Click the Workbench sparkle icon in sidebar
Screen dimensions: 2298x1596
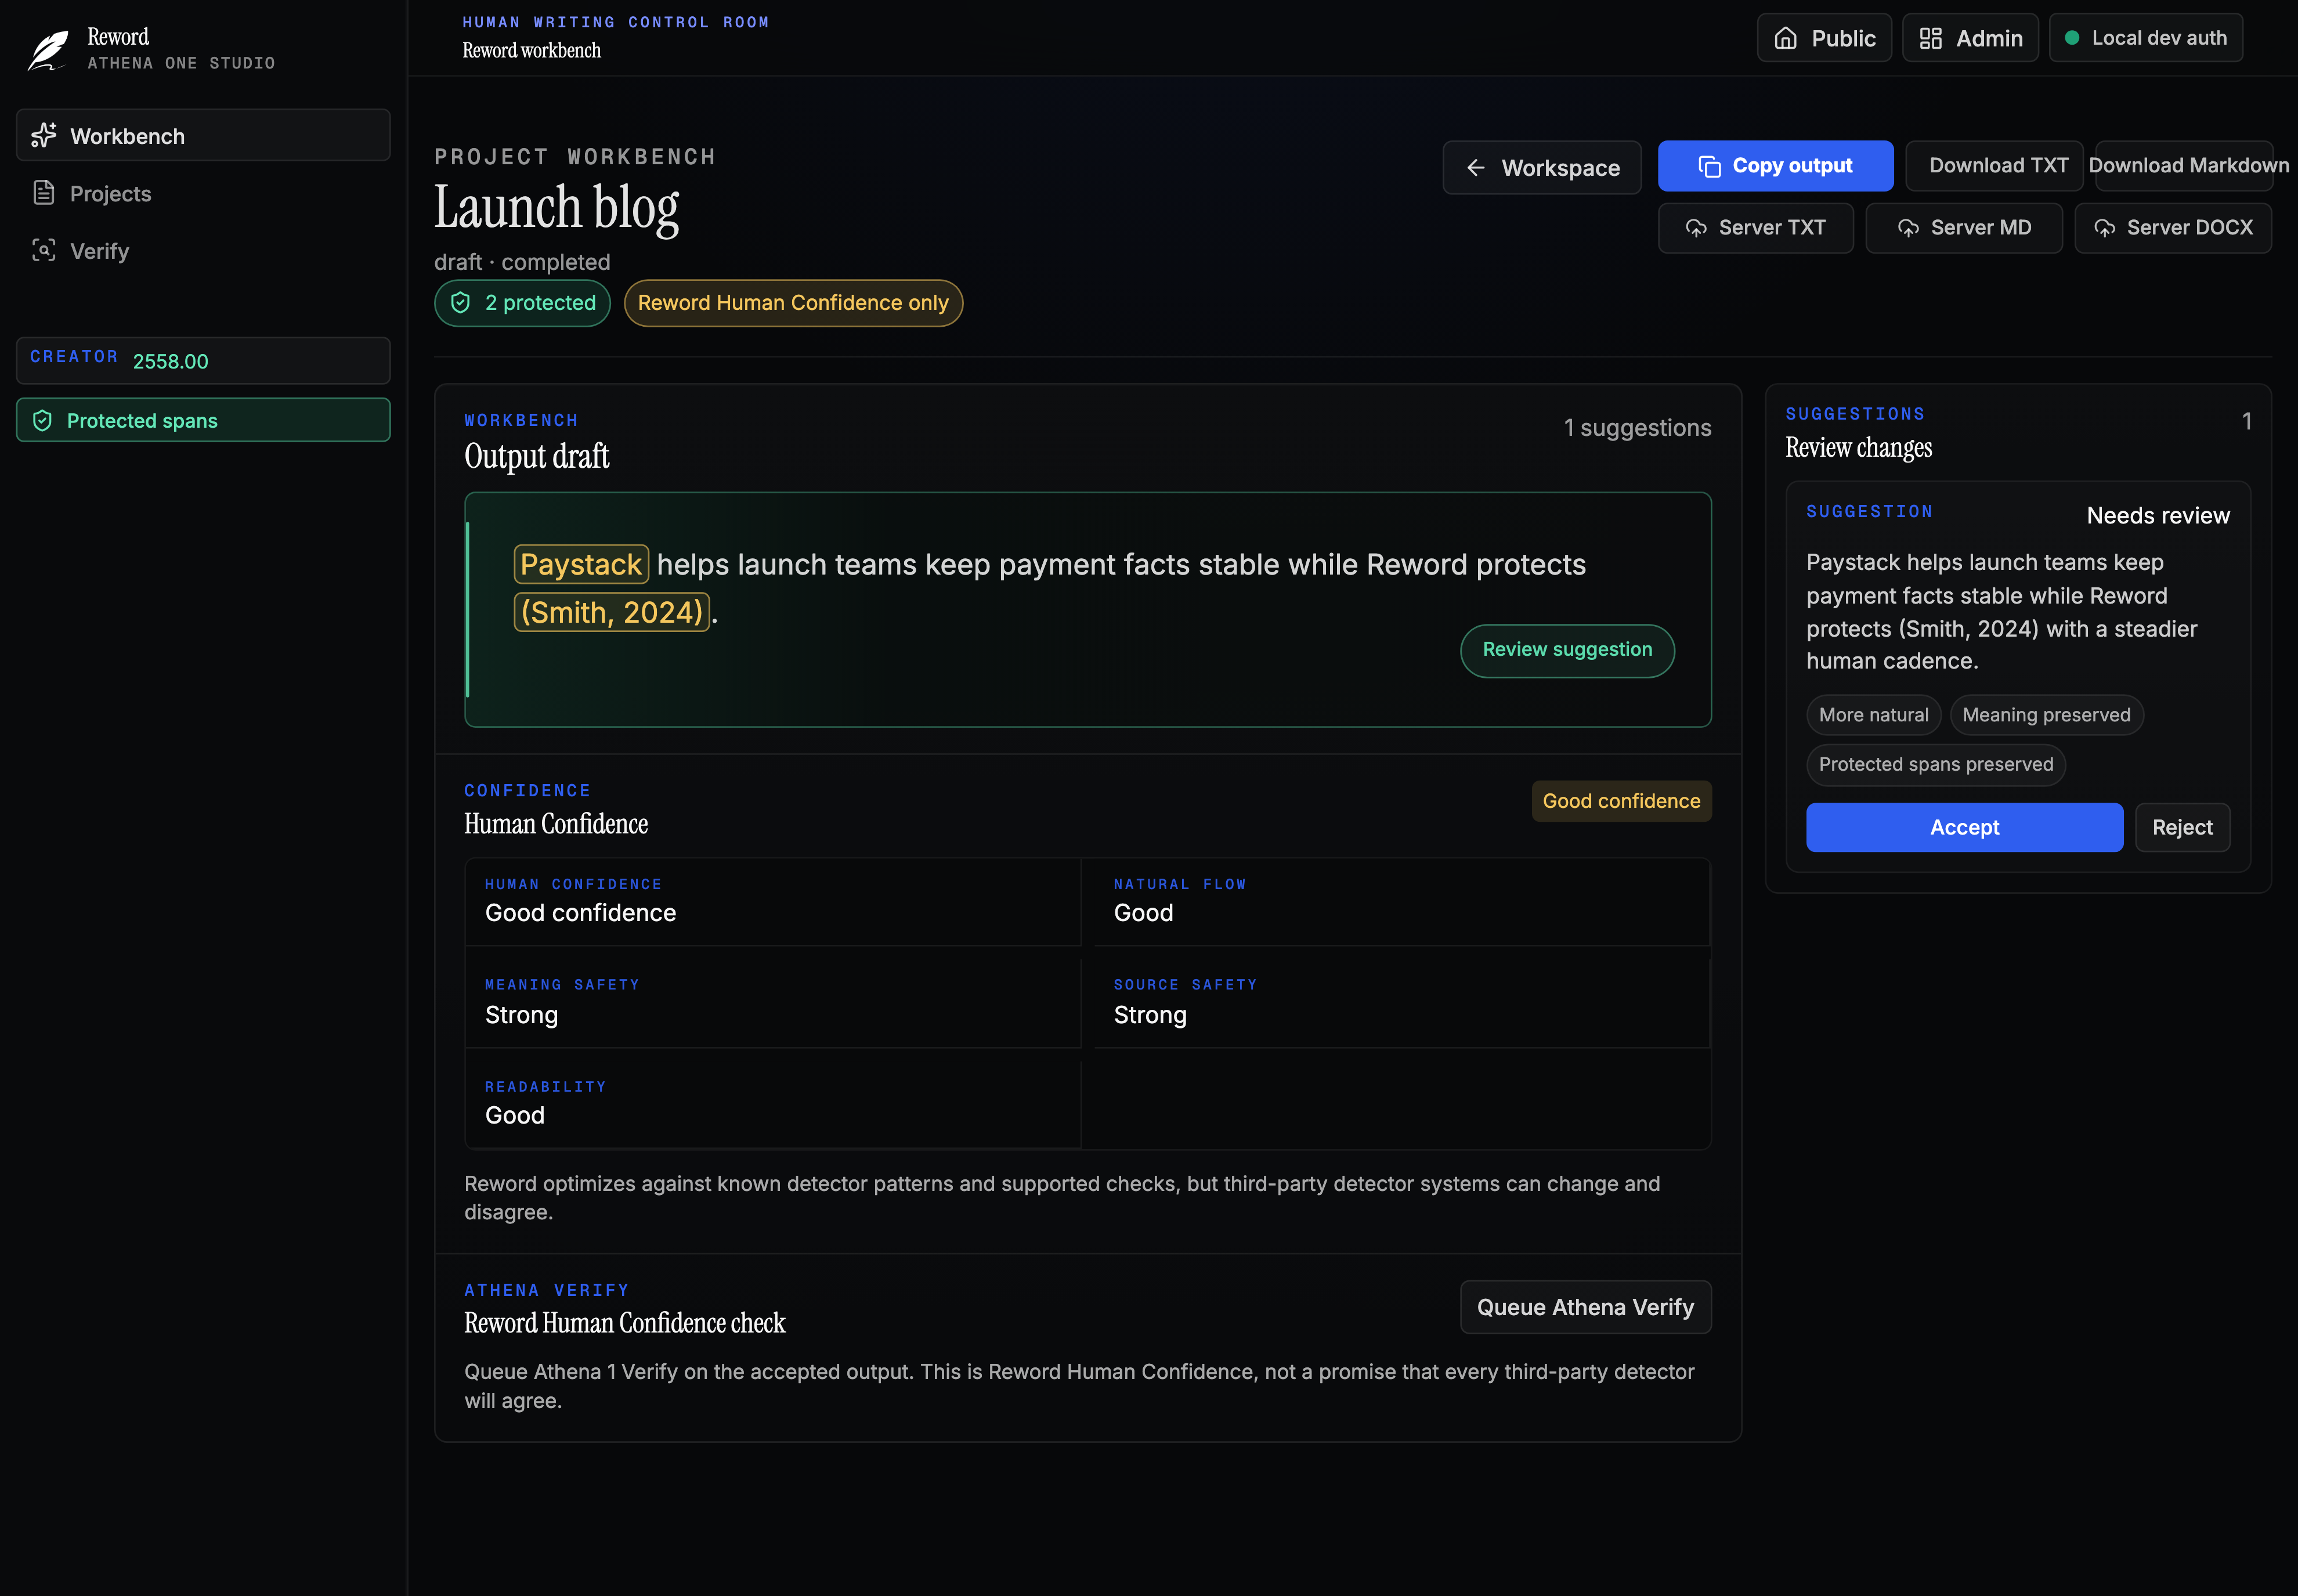pyautogui.click(x=44, y=135)
